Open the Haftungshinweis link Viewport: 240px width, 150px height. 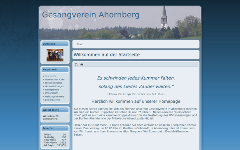(x=55, y=96)
